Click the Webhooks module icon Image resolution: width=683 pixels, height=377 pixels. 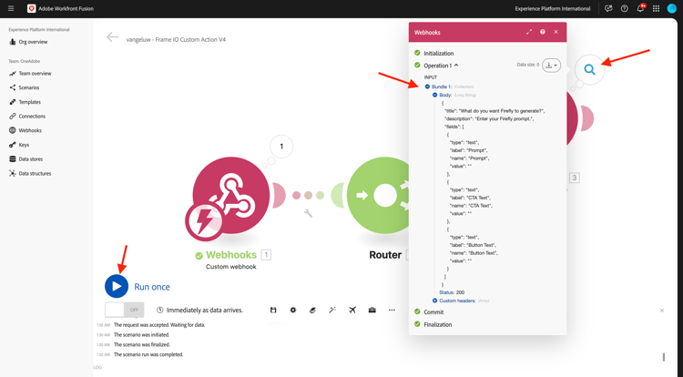231,196
